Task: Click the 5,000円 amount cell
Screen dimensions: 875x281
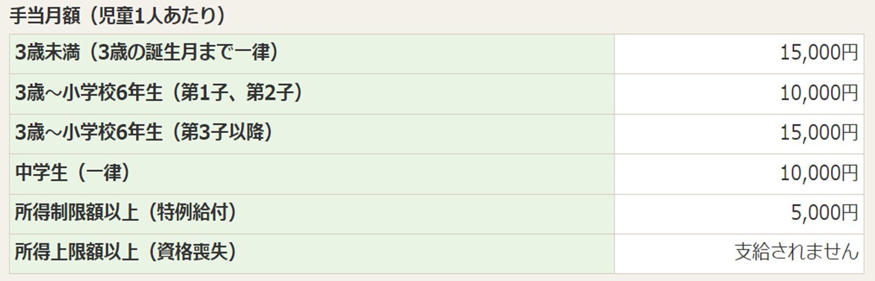Action: [x=825, y=212]
